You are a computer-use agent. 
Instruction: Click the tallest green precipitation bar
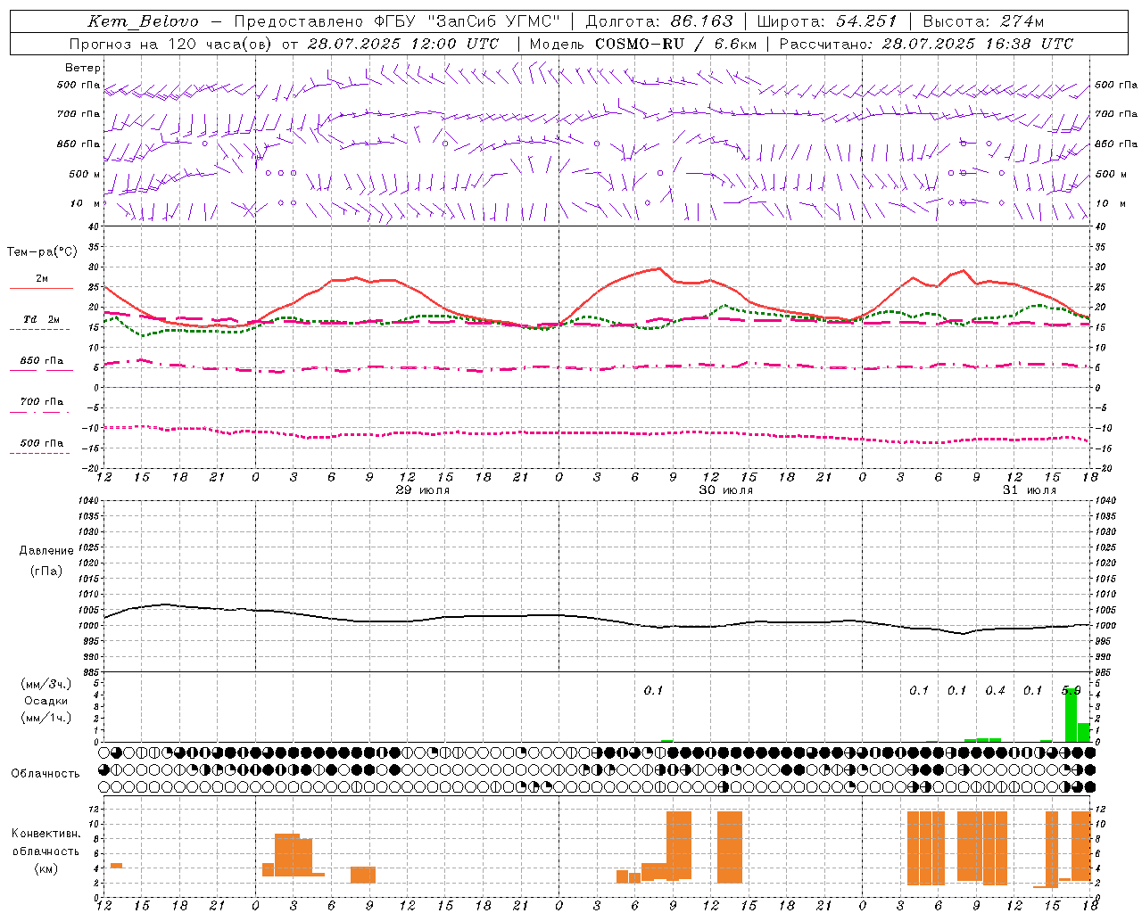point(1071,715)
